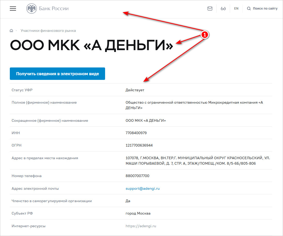283x236 pixels.
Task: Select the ОГРН value 1217700636944
Action: pos(139,145)
